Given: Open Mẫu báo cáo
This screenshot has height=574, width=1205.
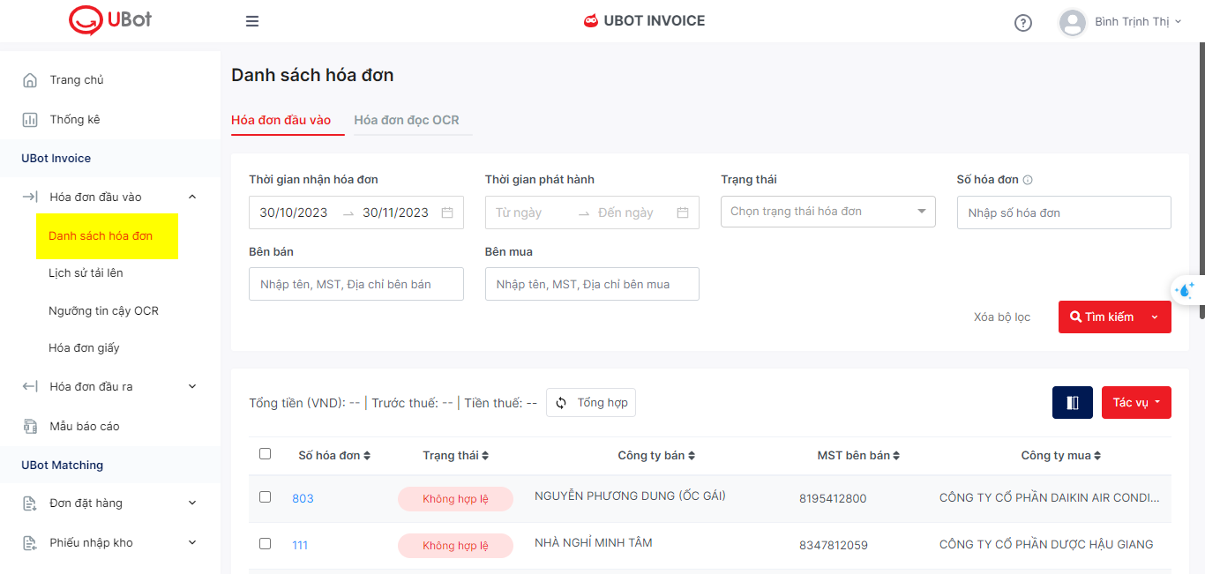Looking at the screenshot, I should [85, 427].
